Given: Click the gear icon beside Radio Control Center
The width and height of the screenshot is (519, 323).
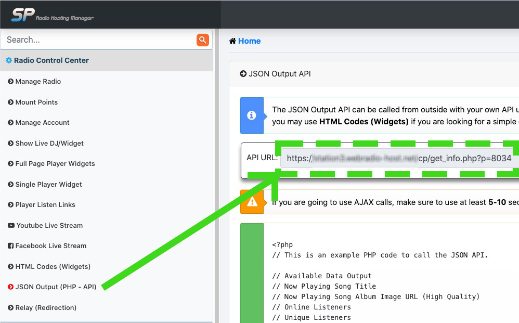Looking at the screenshot, I should tap(9, 61).
